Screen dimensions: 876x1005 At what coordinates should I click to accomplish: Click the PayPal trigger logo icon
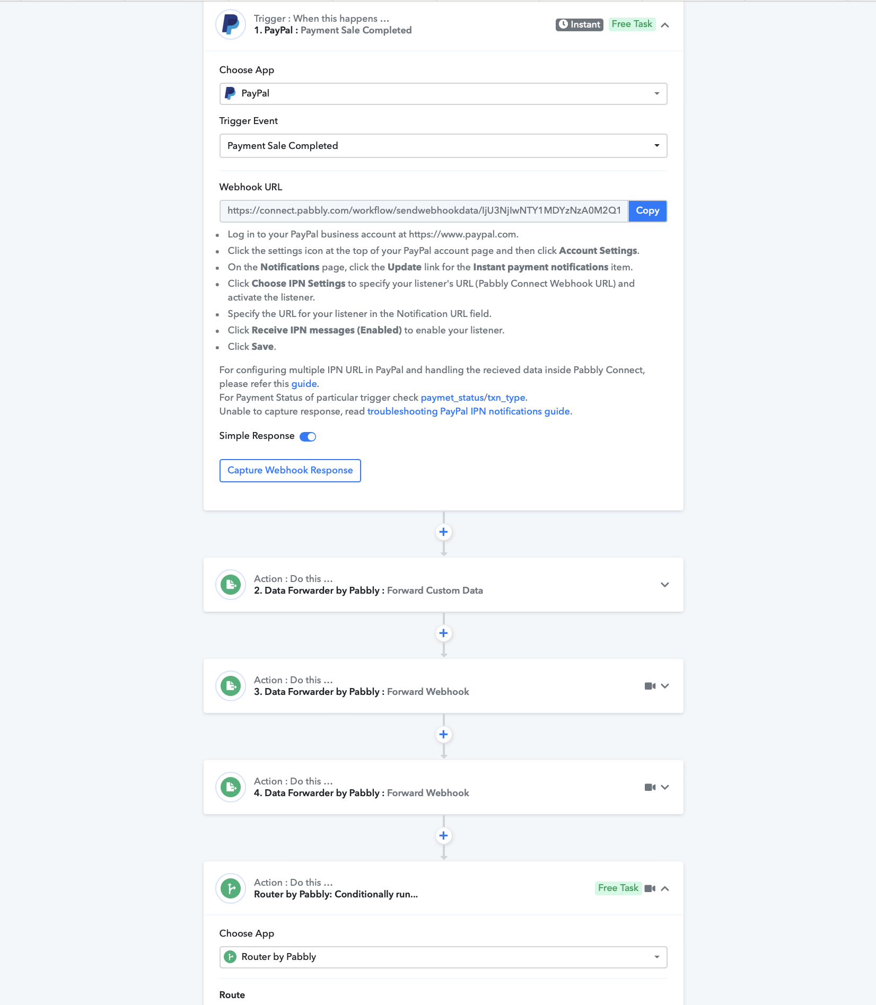231,24
